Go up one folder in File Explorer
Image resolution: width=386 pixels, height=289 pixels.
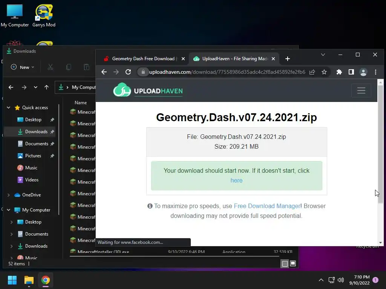click(x=46, y=87)
